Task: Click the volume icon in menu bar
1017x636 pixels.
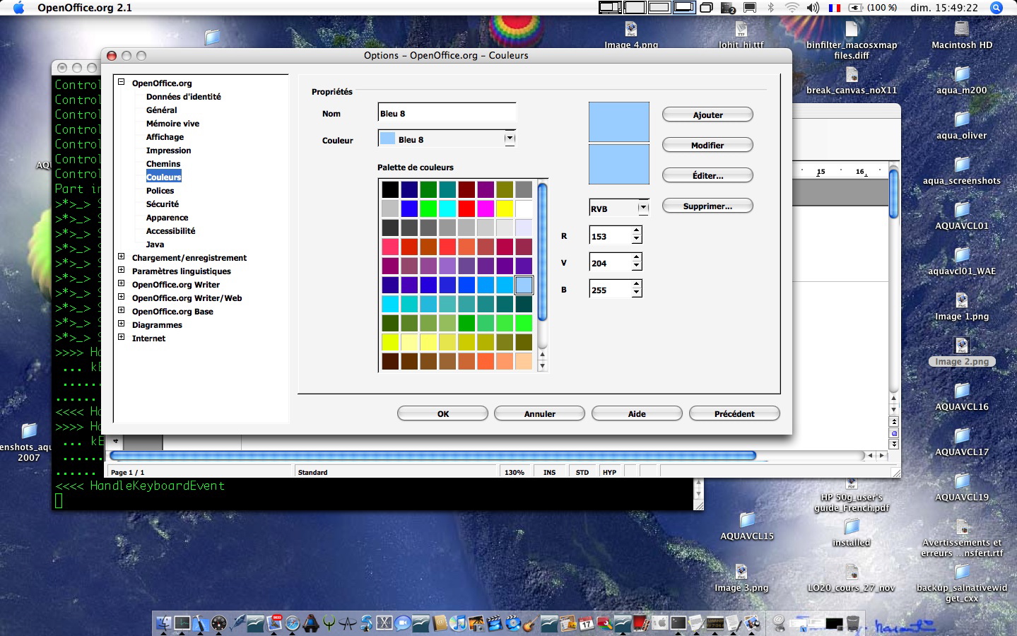Action: click(x=813, y=8)
